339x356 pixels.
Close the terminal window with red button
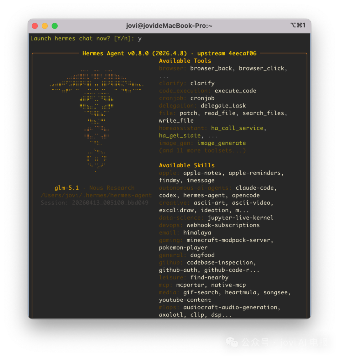click(35, 26)
